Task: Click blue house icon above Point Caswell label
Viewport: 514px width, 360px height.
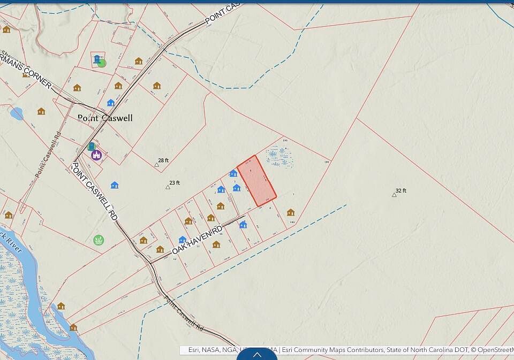Action: pyautogui.click(x=111, y=103)
